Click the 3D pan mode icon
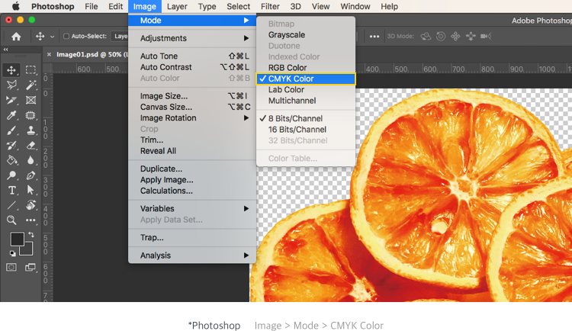 (455, 36)
